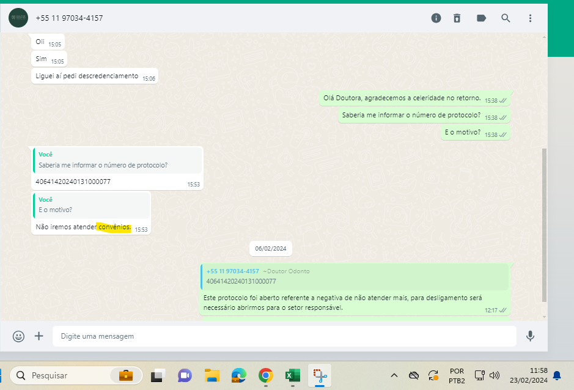Click the phone number chat title
The width and height of the screenshot is (574, 390).
[69, 18]
